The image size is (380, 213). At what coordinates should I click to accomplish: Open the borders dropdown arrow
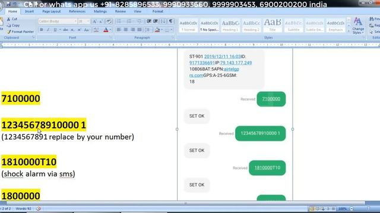(x=172, y=30)
